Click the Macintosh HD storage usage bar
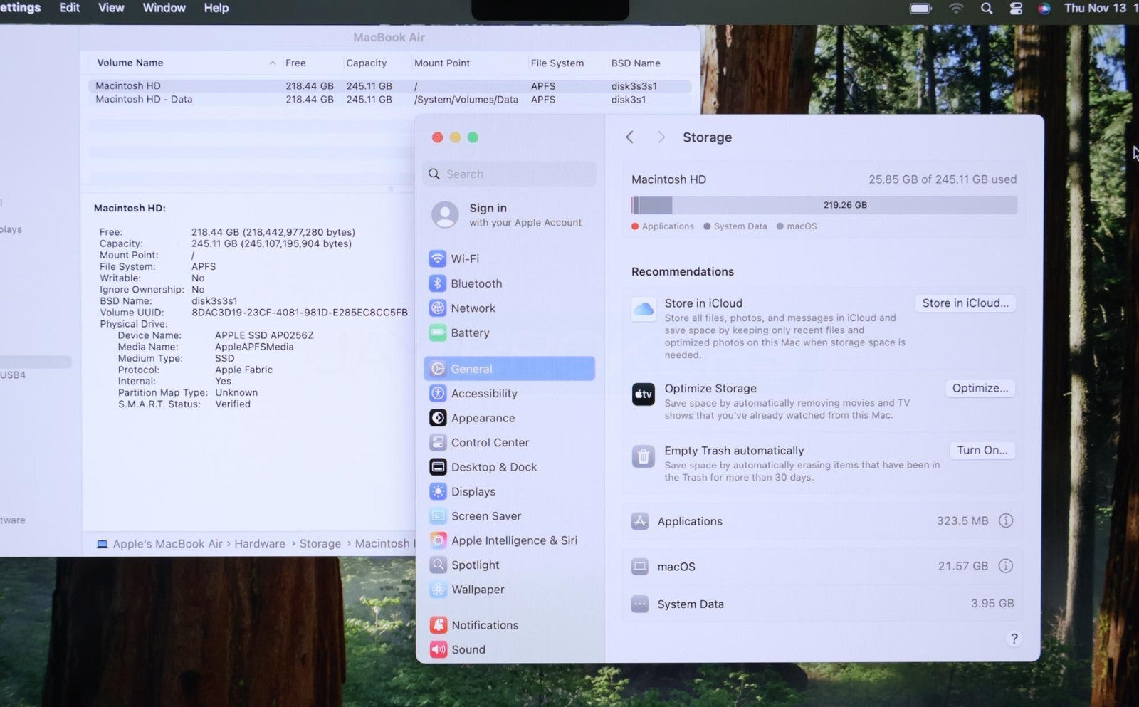The width and height of the screenshot is (1139, 707). click(x=824, y=205)
